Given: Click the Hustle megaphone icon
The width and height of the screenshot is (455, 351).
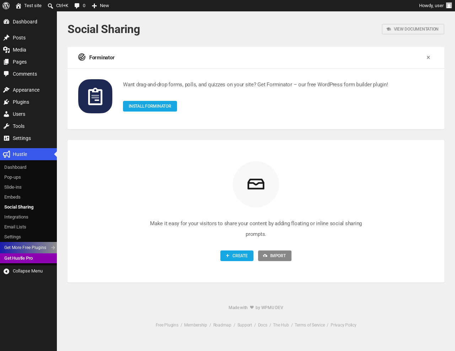Looking at the screenshot, I should 6,154.
